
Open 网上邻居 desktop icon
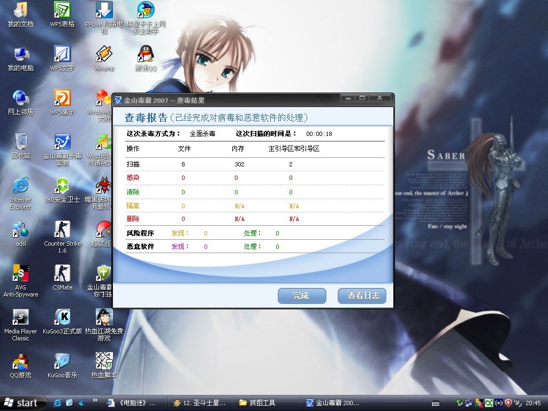[21, 103]
